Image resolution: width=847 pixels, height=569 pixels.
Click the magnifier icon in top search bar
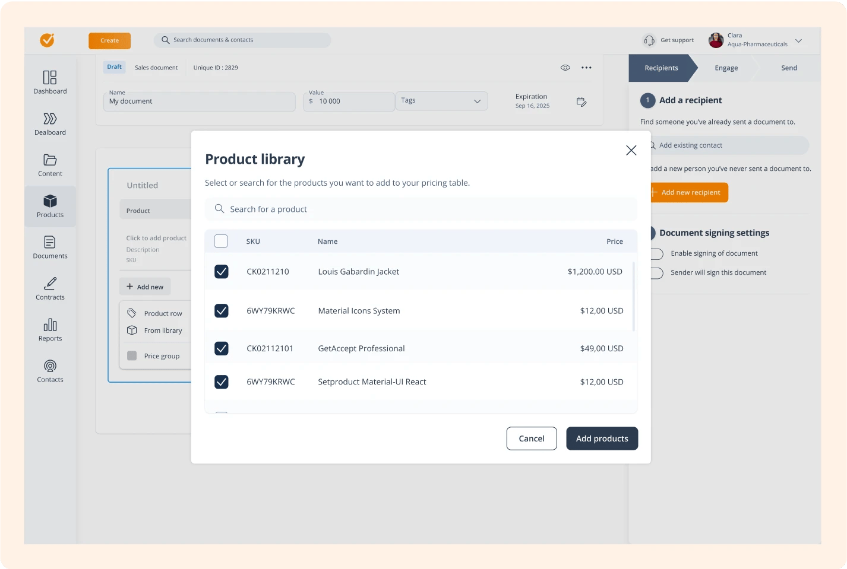165,40
